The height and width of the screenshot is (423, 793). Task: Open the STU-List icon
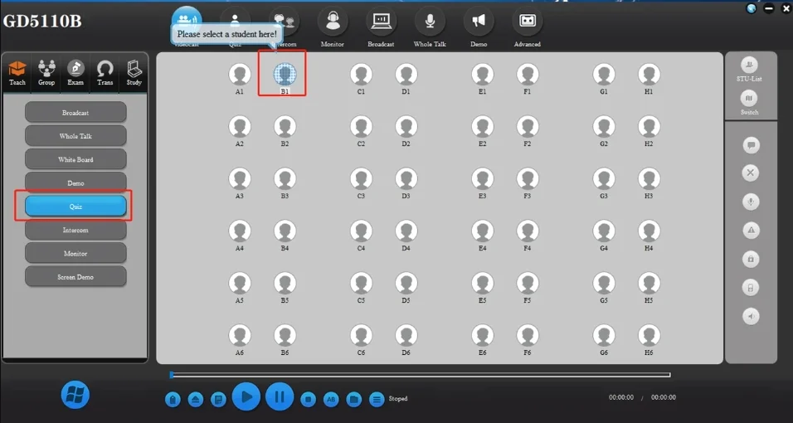749,66
